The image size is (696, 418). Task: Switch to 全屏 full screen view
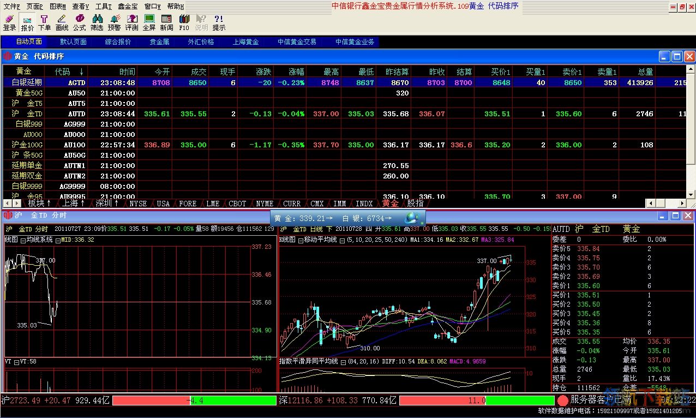pos(149,22)
